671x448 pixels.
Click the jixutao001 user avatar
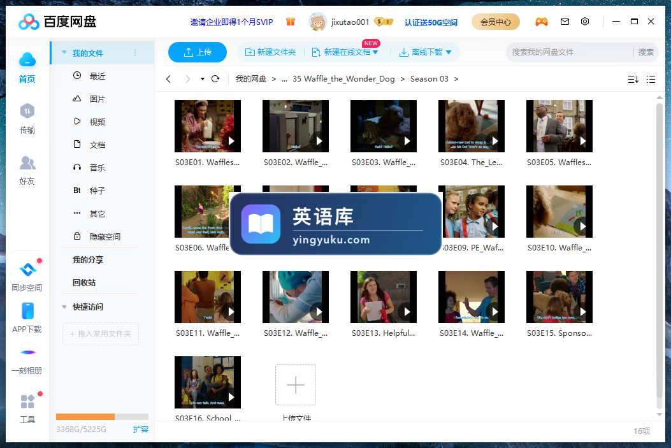(317, 22)
